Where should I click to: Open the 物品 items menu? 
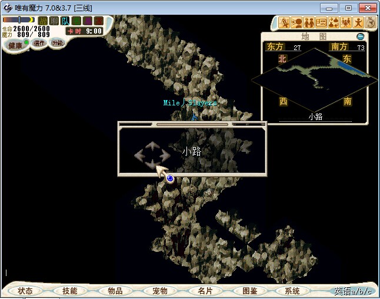(x=115, y=291)
